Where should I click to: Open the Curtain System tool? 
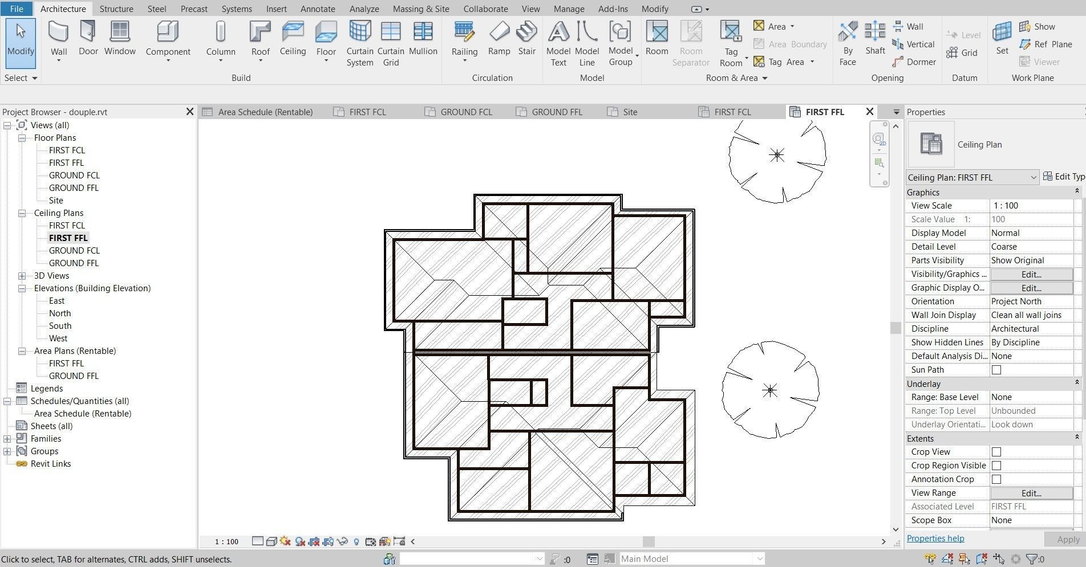[360, 43]
